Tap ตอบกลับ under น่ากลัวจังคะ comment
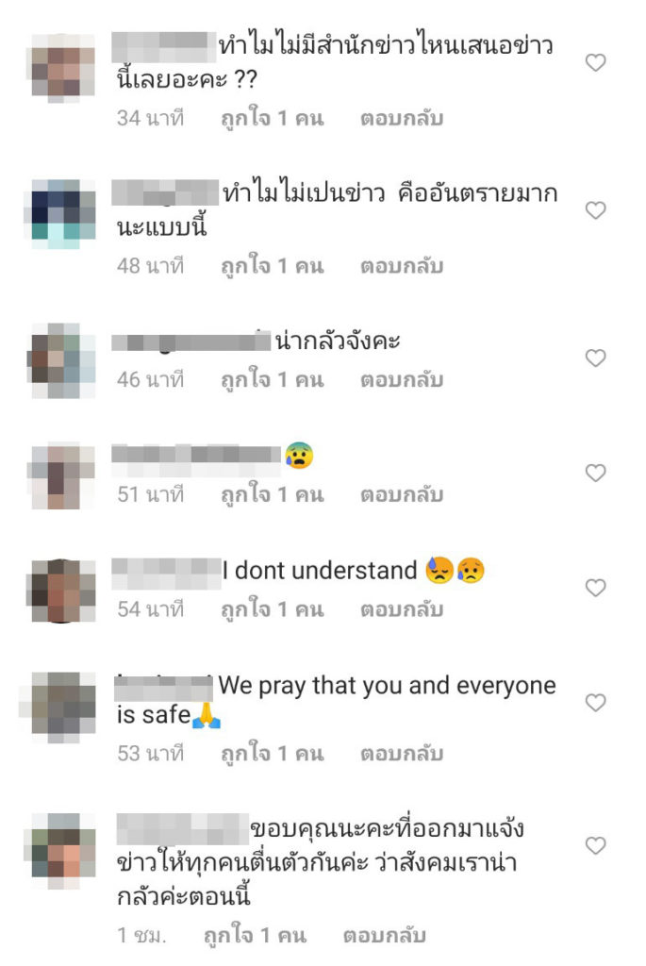Viewport: 646px width, 966px height. pyautogui.click(x=402, y=379)
